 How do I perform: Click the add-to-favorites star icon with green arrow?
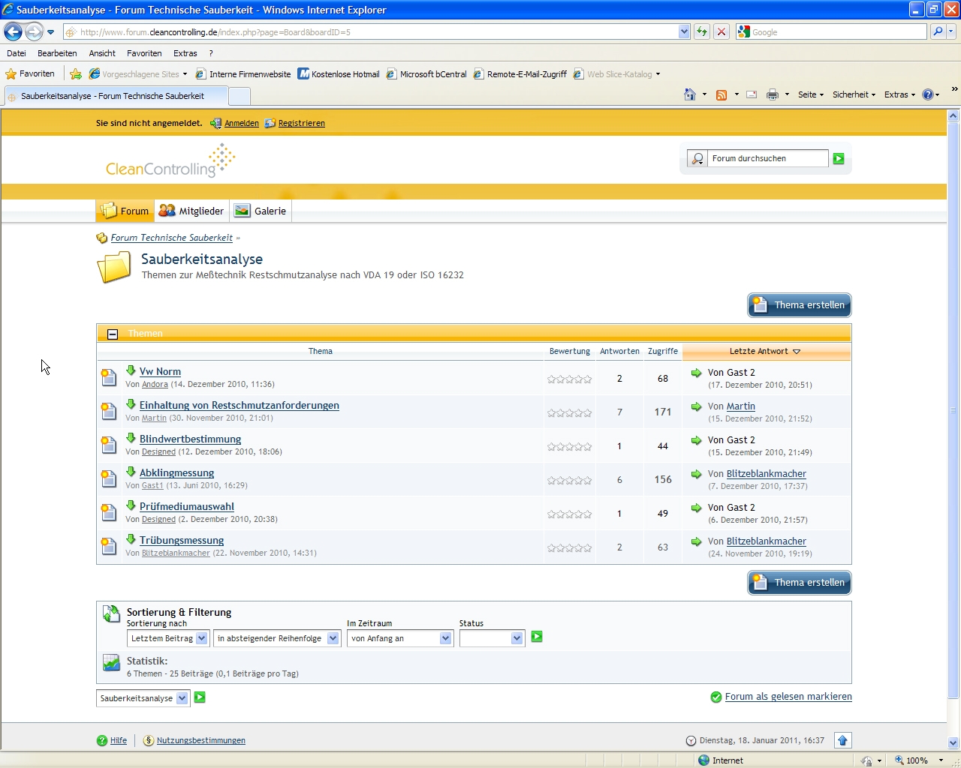coord(76,74)
